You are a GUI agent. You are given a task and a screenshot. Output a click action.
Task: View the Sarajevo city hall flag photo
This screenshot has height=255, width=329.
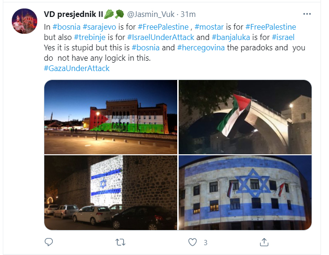[x=111, y=117]
